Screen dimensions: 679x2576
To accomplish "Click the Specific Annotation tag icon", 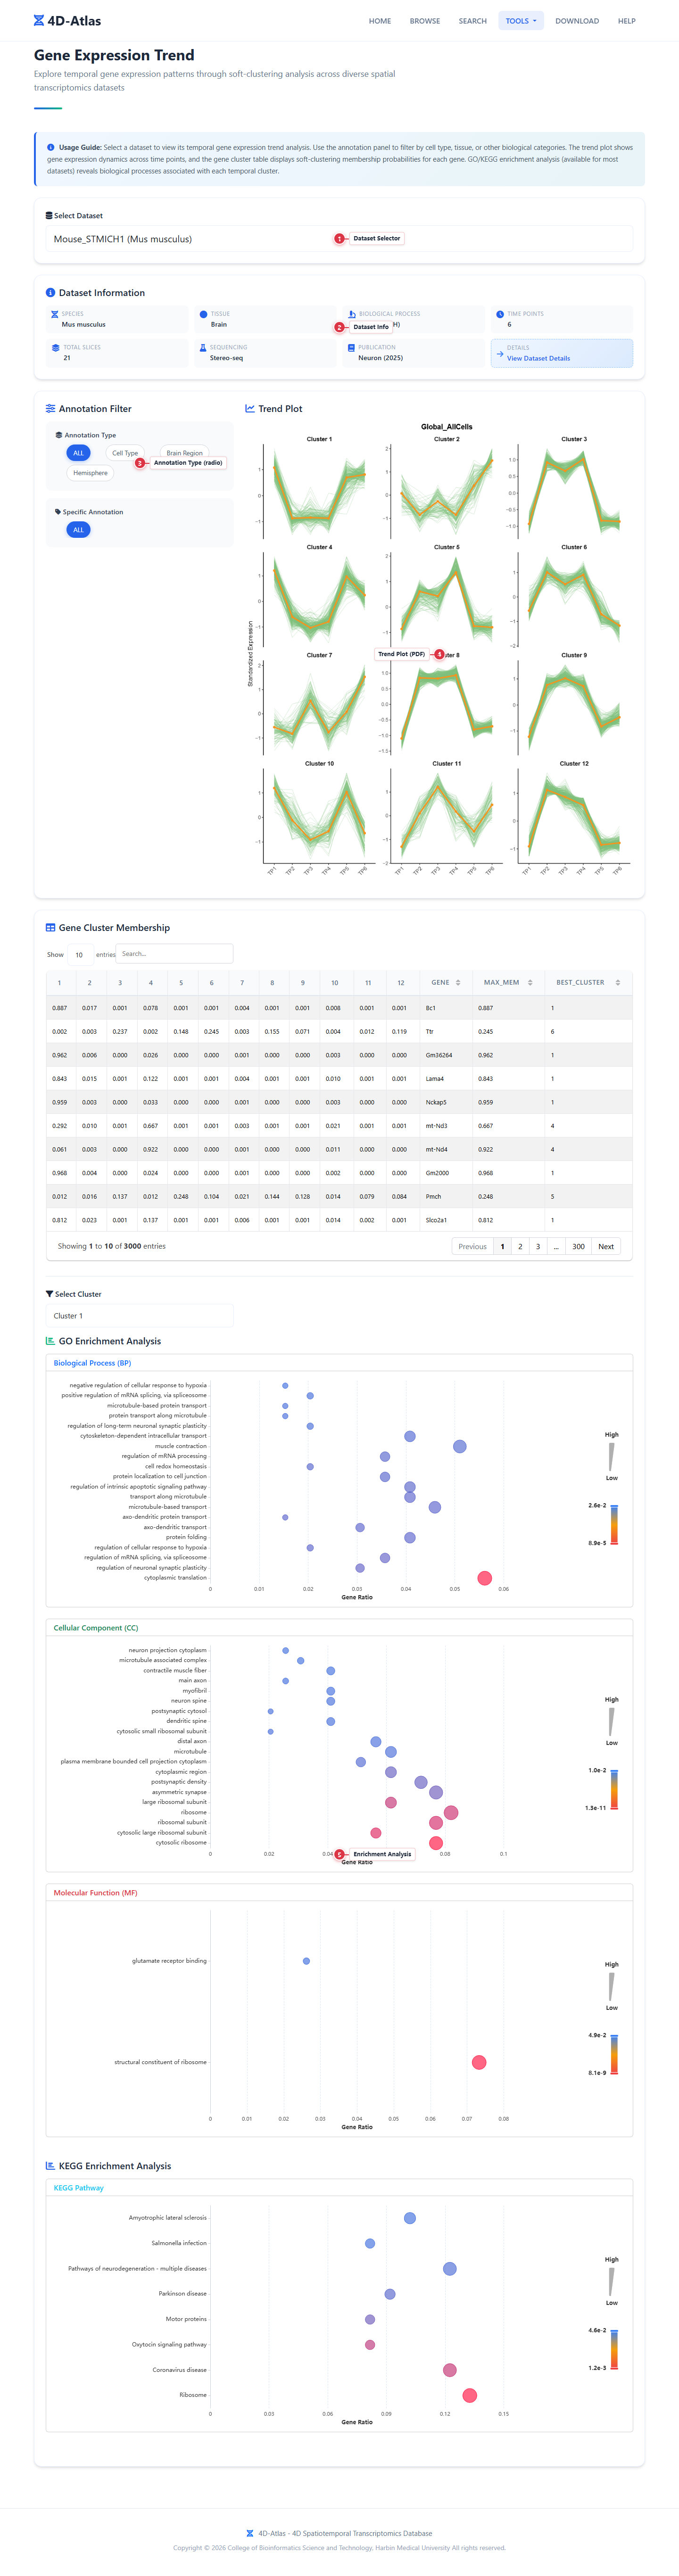I will (58, 512).
